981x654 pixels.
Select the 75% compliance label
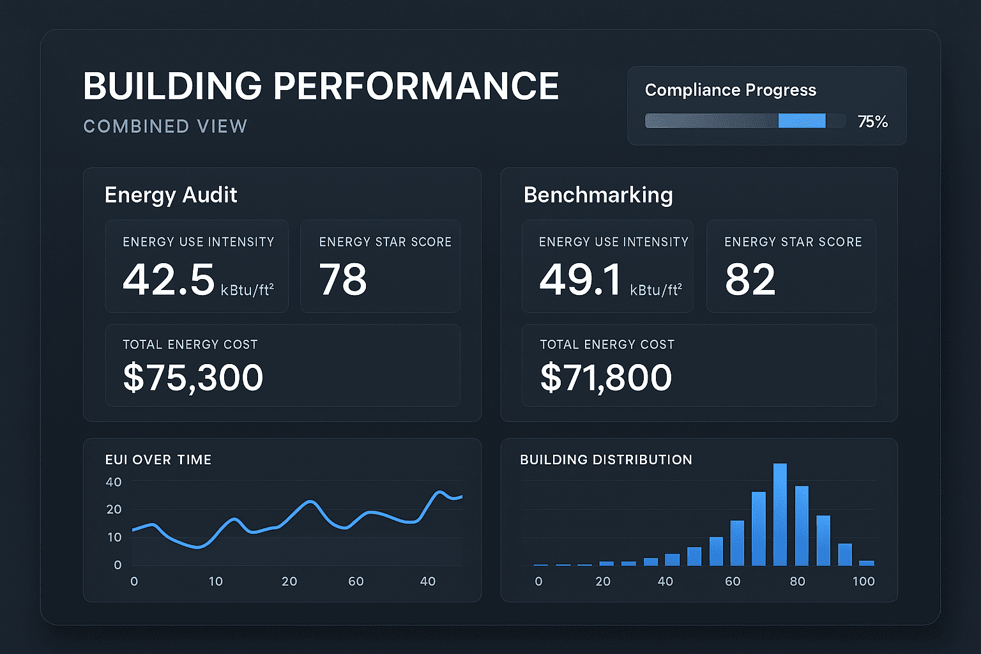(x=872, y=121)
